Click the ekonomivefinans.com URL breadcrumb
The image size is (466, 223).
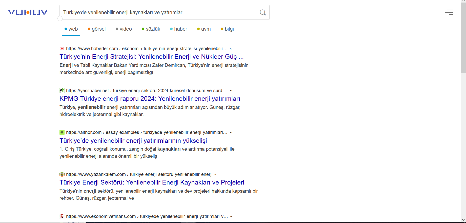147,216
